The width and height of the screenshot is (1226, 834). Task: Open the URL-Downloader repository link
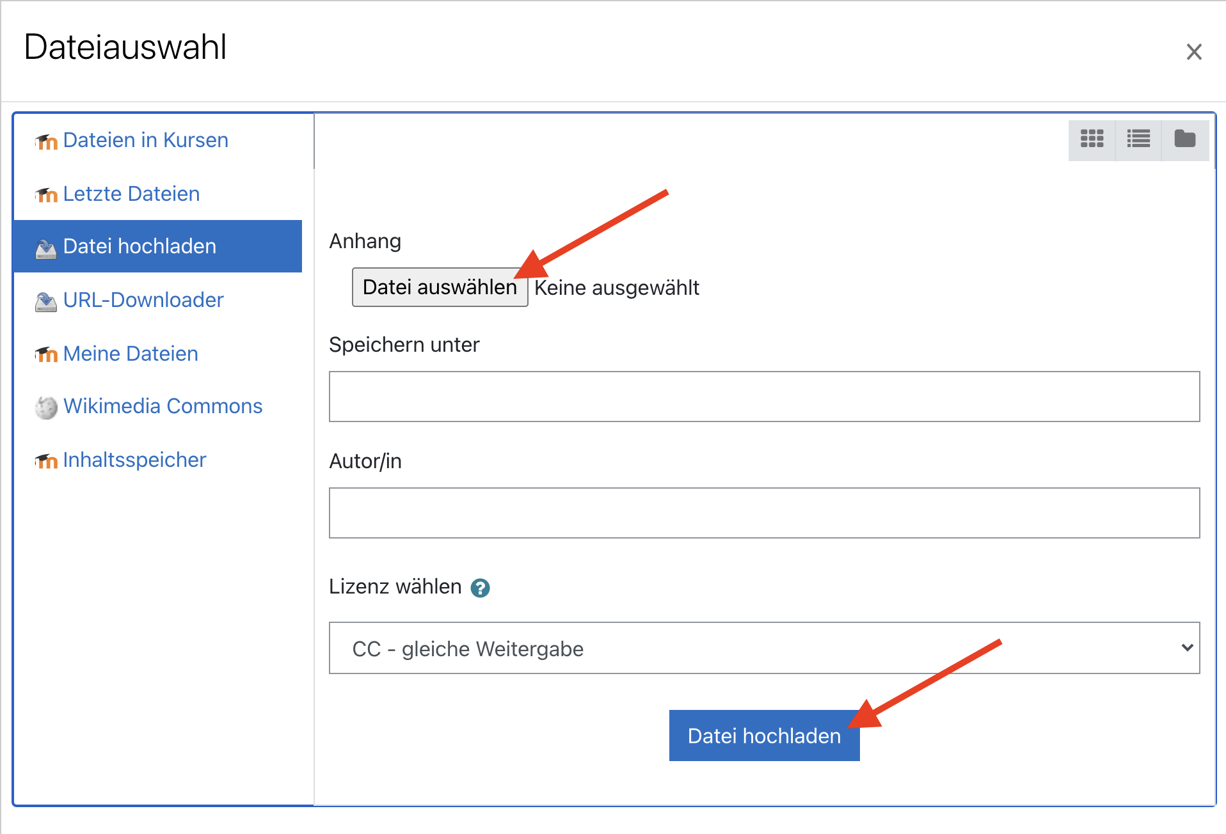click(x=143, y=300)
